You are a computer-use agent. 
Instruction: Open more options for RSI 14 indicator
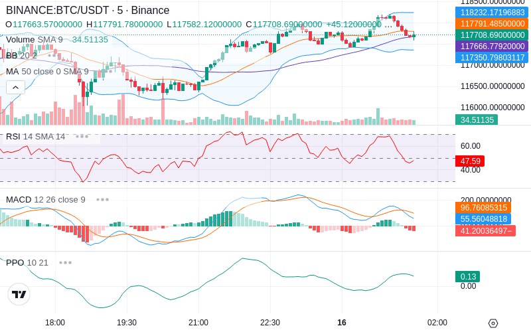point(82,137)
